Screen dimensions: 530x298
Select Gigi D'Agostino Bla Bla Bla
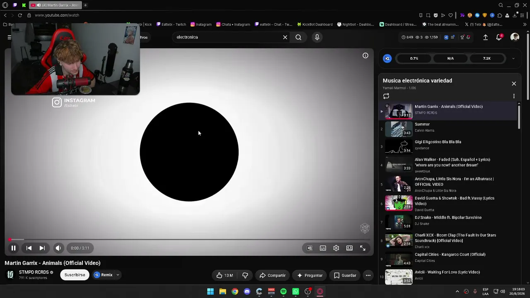click(448, 146)
